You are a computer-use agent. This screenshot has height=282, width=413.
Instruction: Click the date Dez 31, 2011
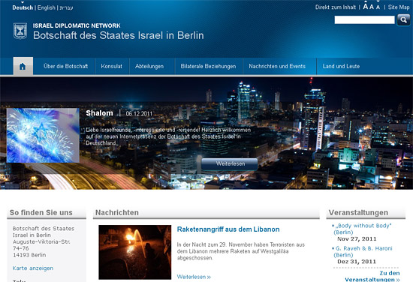(357, 262)
